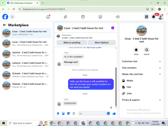Expand the Chat members section
Image resolution: width=168 pixels, height=126 pixels.
pos(141,68)
